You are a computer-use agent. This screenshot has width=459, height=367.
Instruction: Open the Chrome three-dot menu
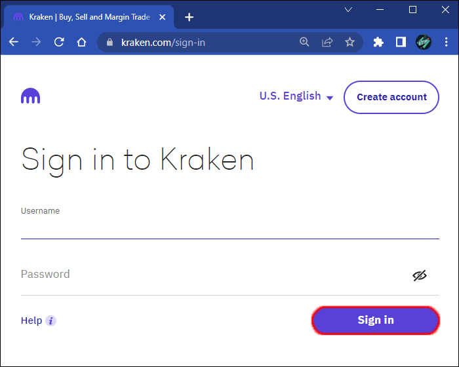[x=446, y=42]
